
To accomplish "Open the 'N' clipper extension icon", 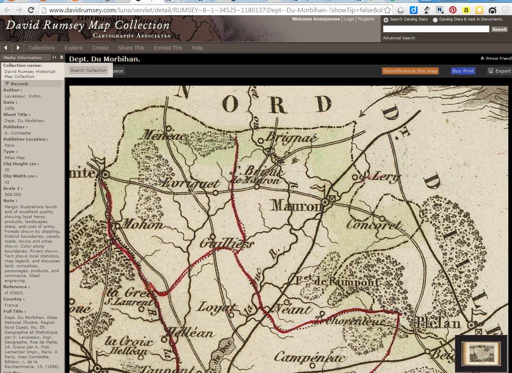I will tap(440, 10).
